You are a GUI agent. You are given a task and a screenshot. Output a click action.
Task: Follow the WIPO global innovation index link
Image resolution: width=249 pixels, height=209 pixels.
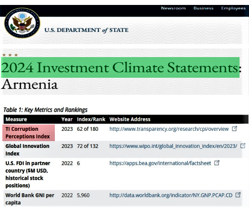[x=173, y=146]
